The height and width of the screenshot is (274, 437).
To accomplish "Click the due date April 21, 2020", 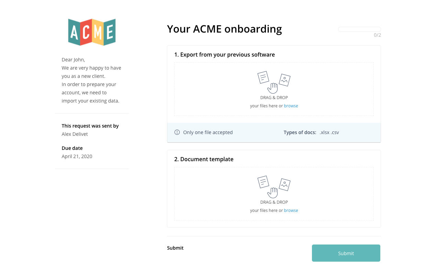I will click(77, 156).
